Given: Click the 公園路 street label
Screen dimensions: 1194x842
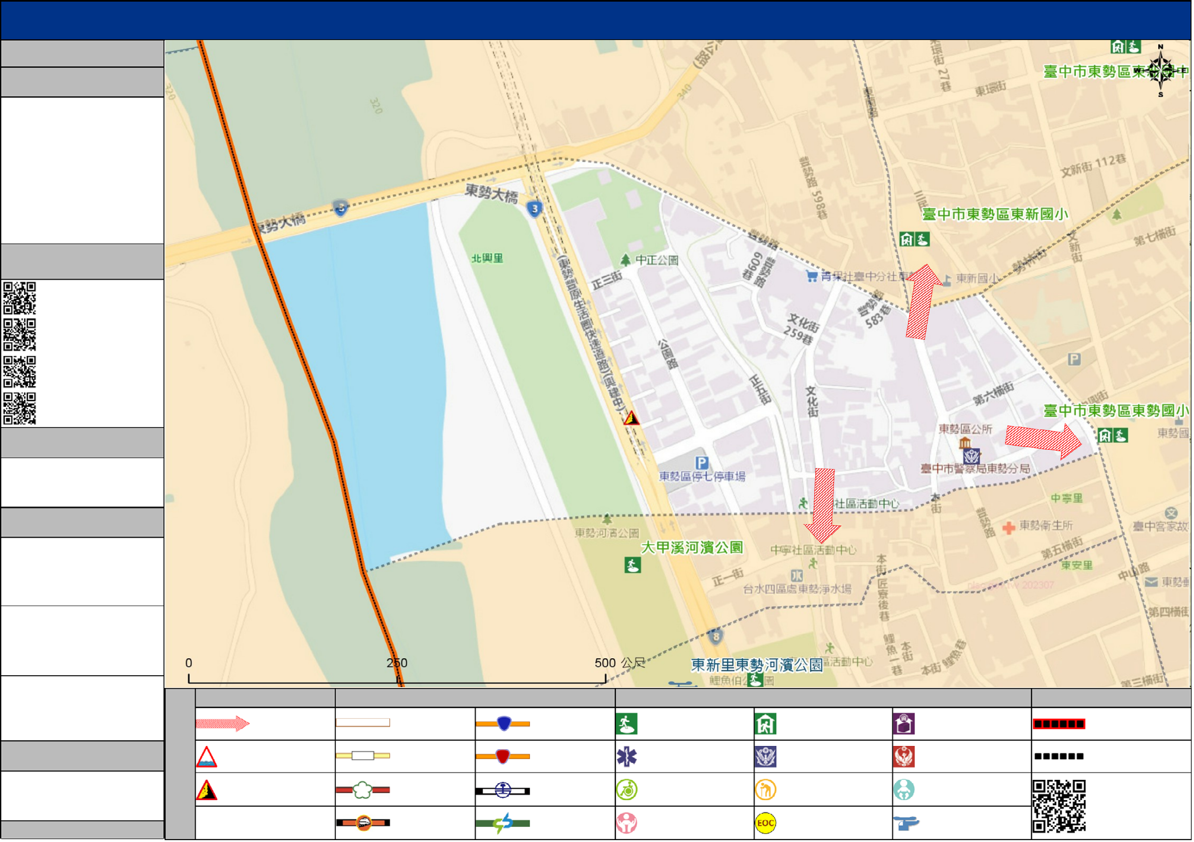Looking at the screenshot, I should [669, 355].
